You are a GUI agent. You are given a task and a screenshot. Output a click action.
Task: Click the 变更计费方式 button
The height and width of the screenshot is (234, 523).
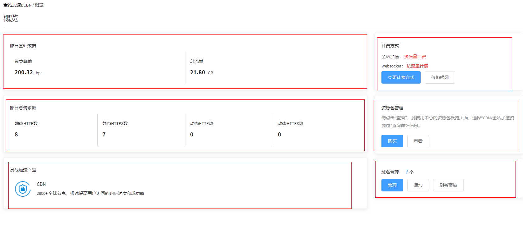[401, 77]
